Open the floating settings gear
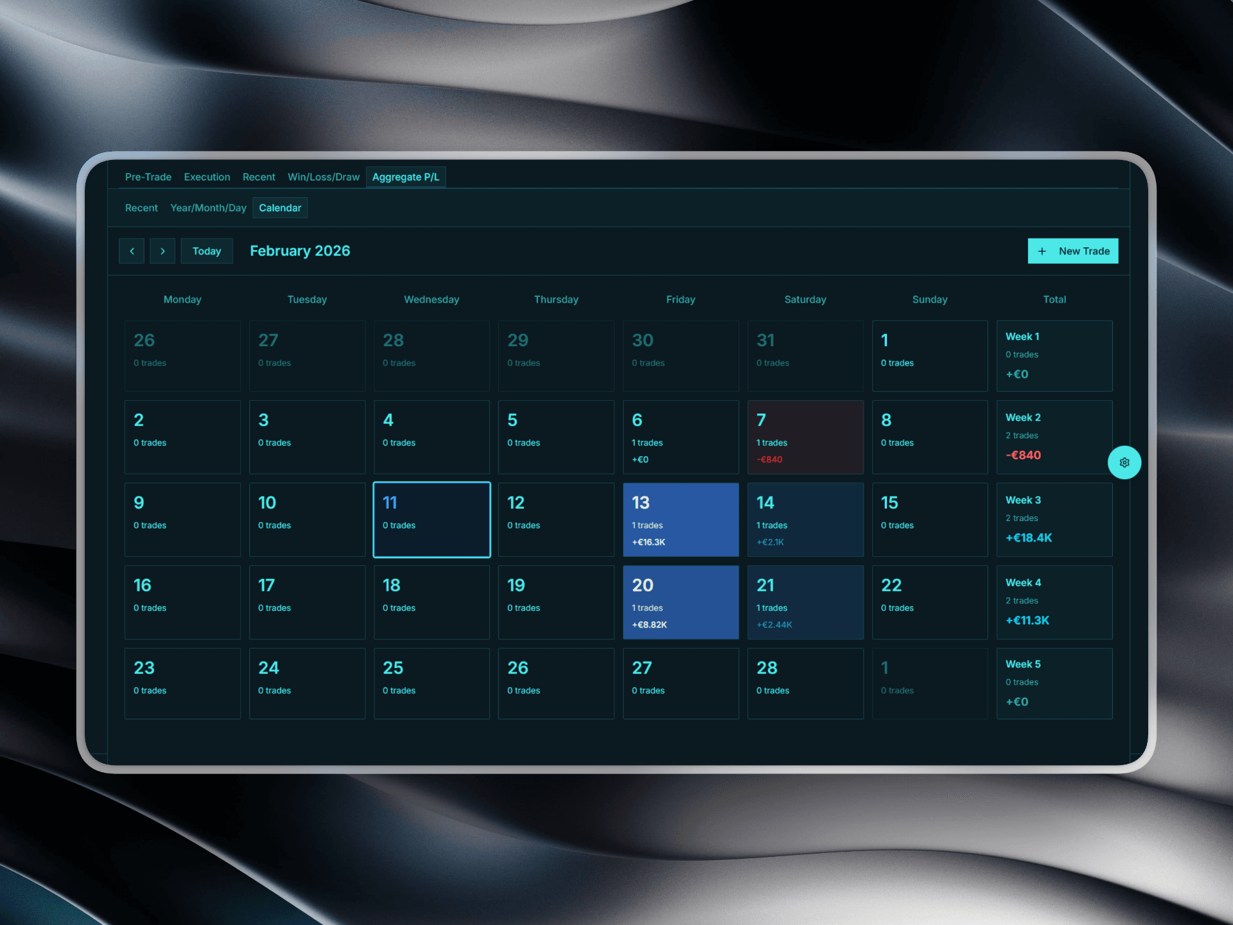This screenshot has width=1233, height=925. click(x=1124, y=462)
